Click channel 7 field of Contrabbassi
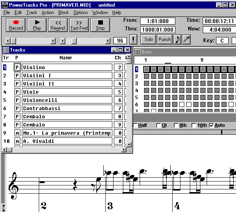Screen dimensions: 236x212 click(x=118, y=108)
